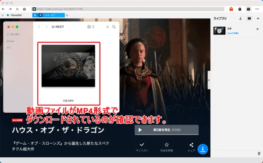Change Finder view mode dropdown
The width and height of the screenshot is (263, 163).
91,27
